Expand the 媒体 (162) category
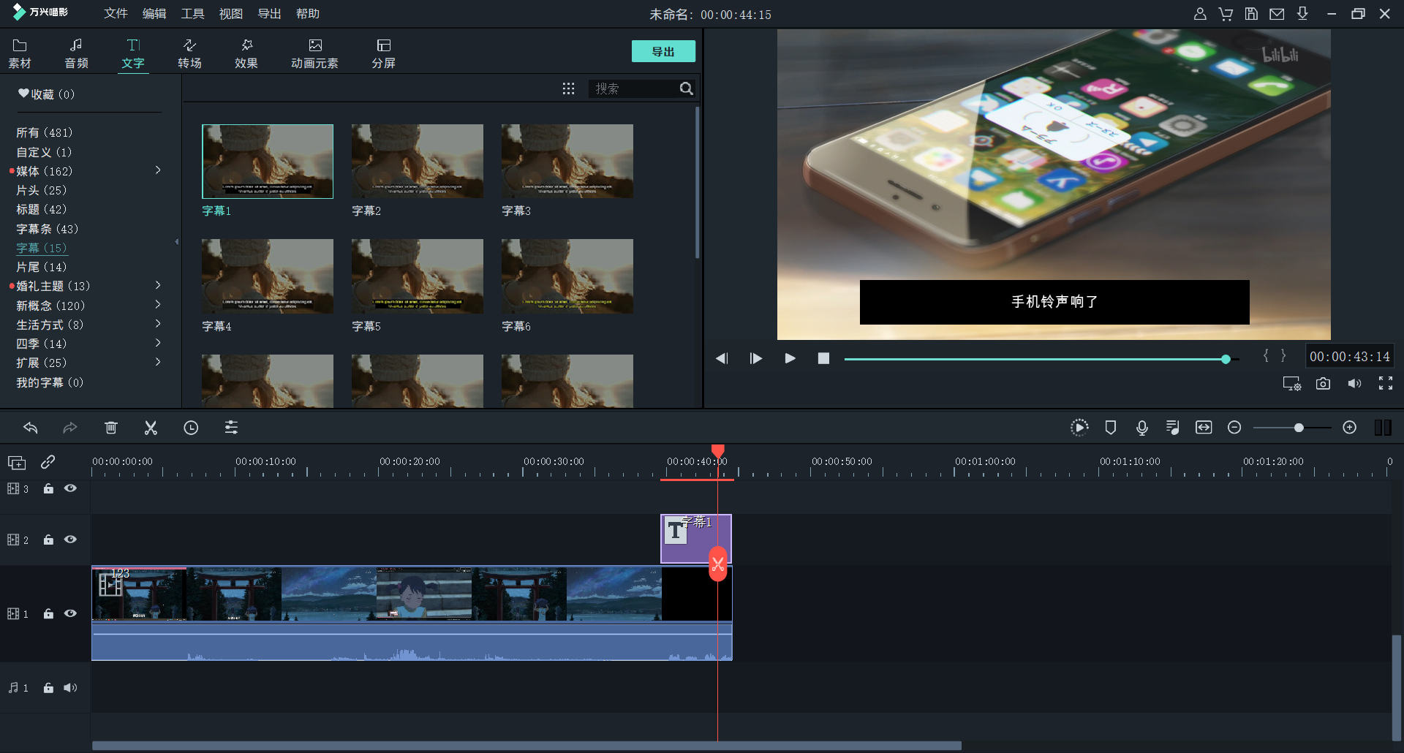The image size is (1404, 753). click(158, 170)
